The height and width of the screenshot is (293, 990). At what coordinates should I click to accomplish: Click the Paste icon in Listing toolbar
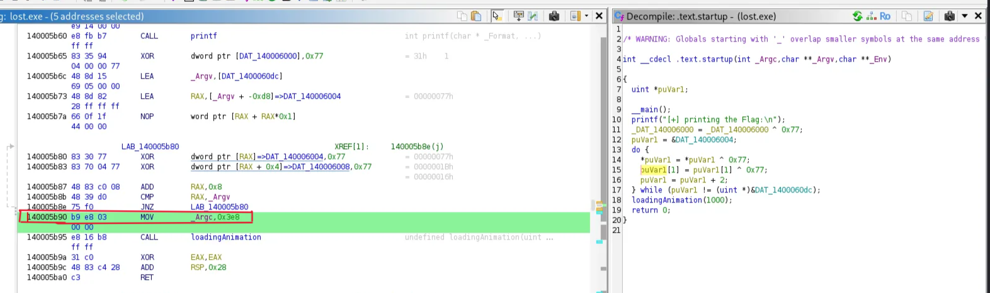point(476,16)
